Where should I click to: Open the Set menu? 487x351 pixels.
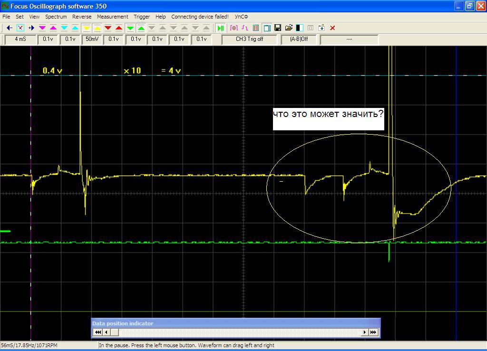(x=19, y=17)
